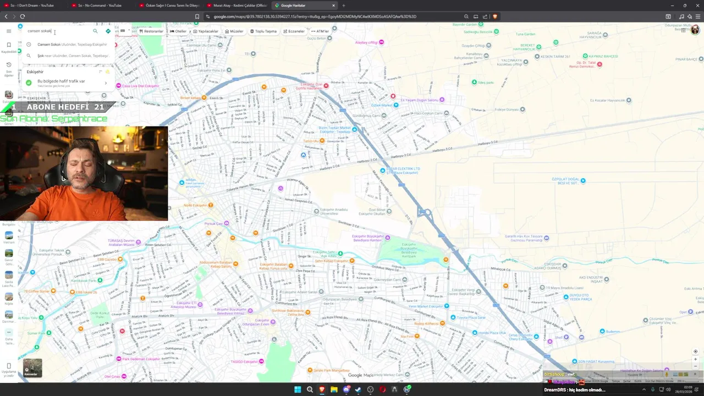Bookmark this page from the address bar

pyautogui.click(x=197, y=16)
